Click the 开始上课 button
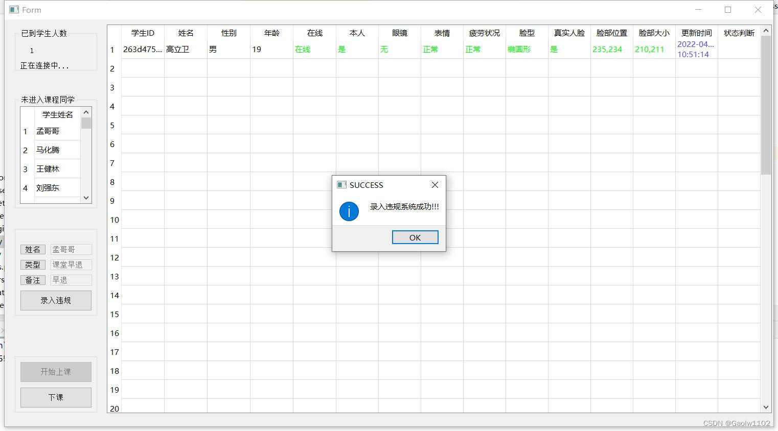 pos(56,372)
